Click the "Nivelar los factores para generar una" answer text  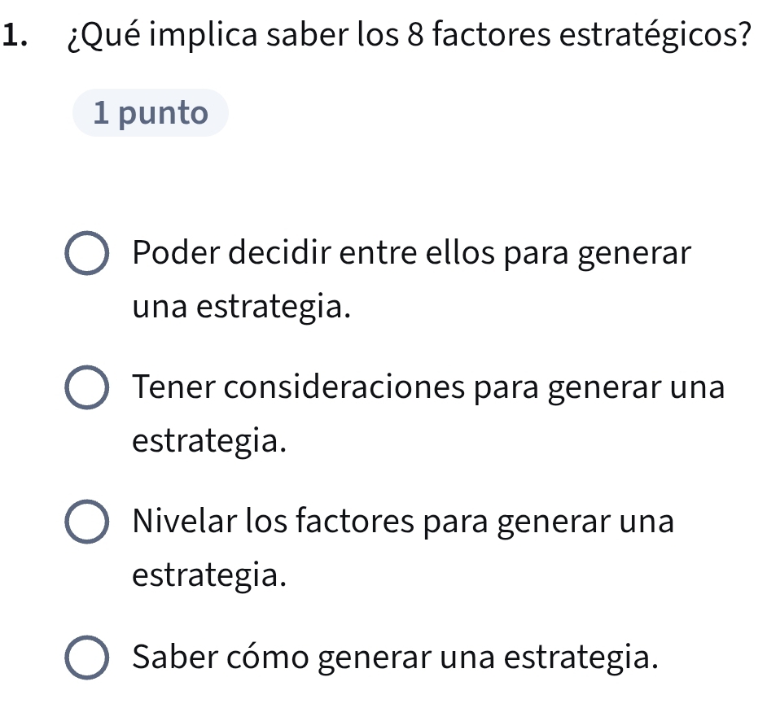[403, 522]
